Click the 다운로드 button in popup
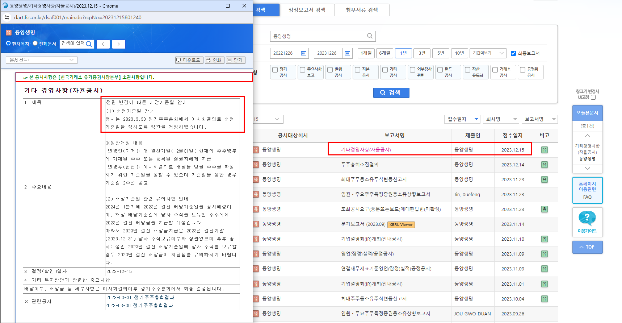 (x=189, y=60)
